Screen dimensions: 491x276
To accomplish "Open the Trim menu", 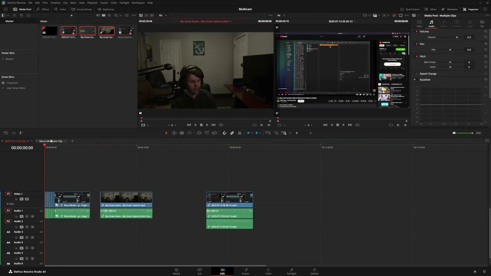I will point(45,3).
